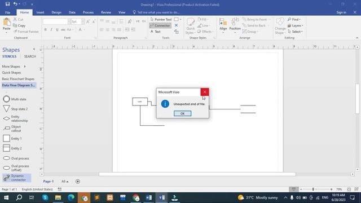Click the horizontal scrollbar
Screen dimensions: 361x203
197,174
